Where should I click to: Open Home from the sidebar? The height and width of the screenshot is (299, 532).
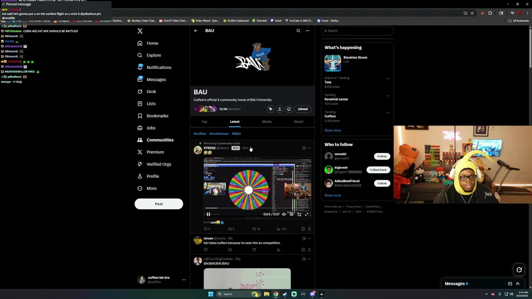coord(148,43)
